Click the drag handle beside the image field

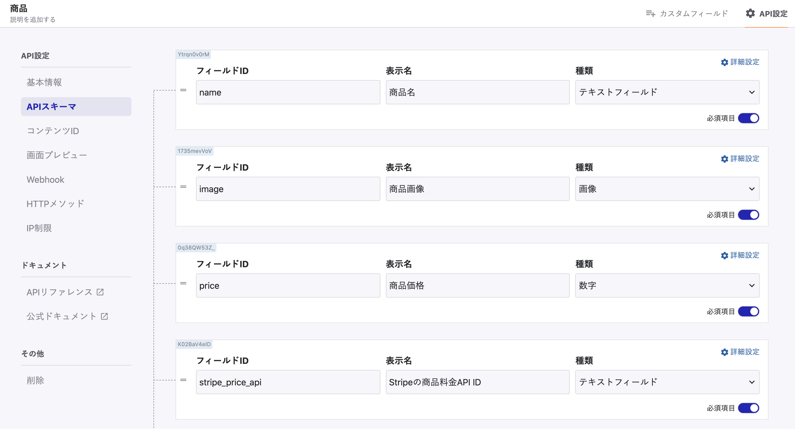tap(183, 187)
